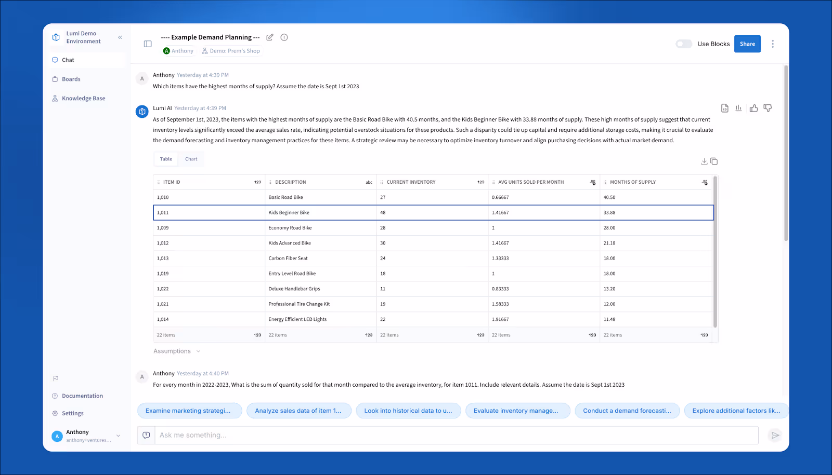The width and height of the screenshot is (832, 475).
Task: Collapse the sidebar with double chevron icon
Action: click(x=120, y=37)
